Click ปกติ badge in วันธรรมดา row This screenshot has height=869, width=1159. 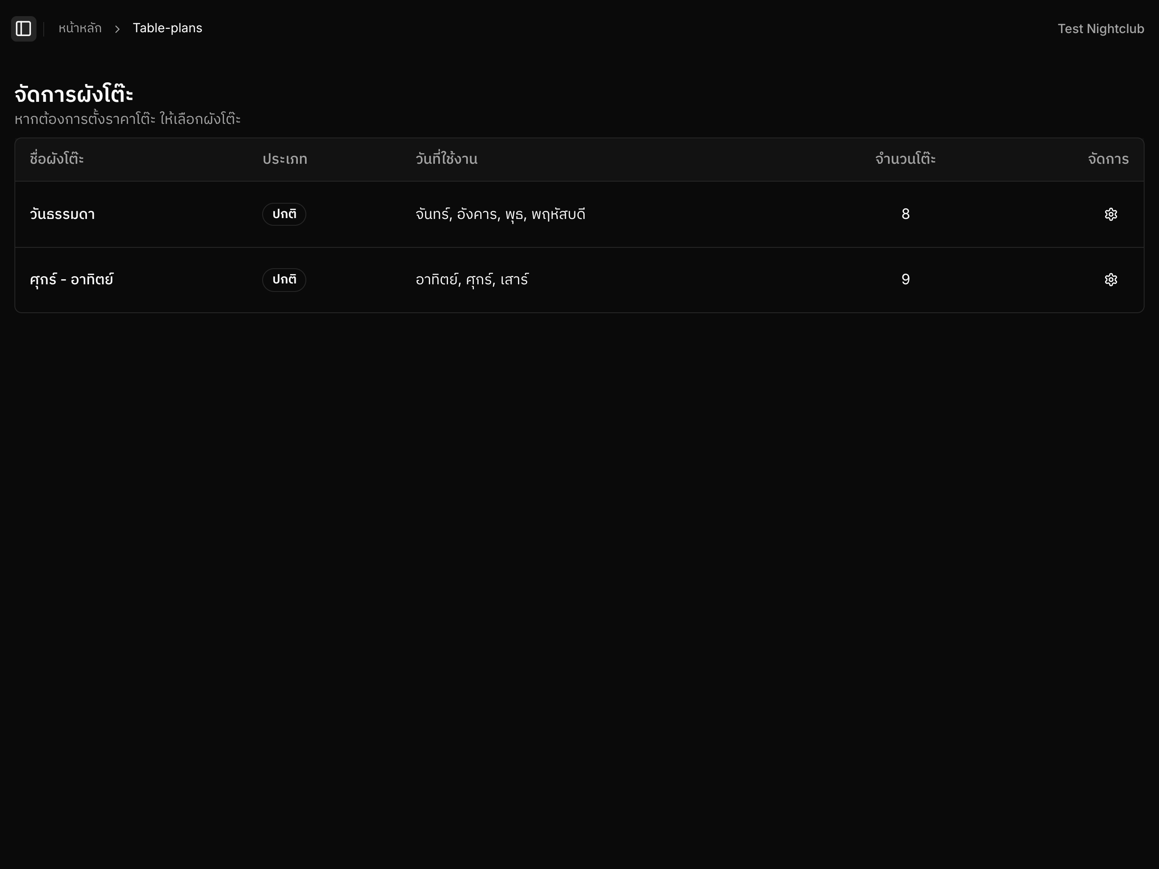(284, 214)
